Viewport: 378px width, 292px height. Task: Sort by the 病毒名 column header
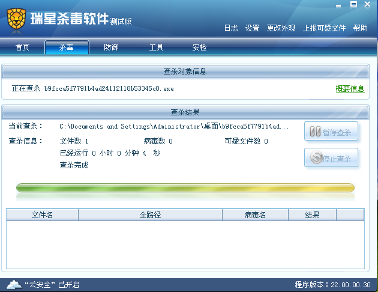tap(255, 214)
